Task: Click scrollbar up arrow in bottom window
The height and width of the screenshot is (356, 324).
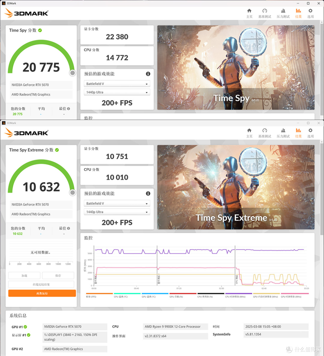Action: pyautogui.click(x=322, y=142)
